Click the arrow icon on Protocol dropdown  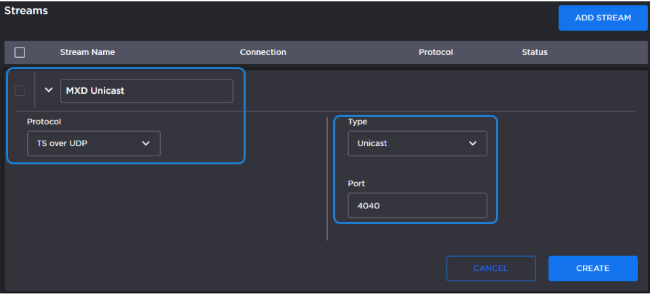coord(145,143)
